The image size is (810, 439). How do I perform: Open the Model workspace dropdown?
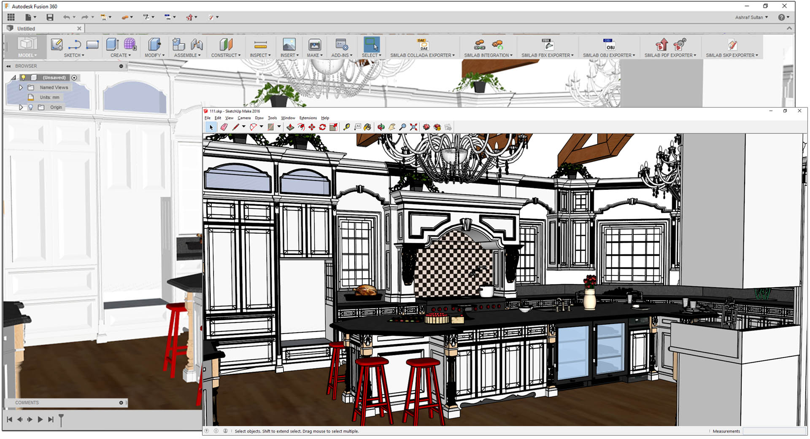(x=27, y=55)
